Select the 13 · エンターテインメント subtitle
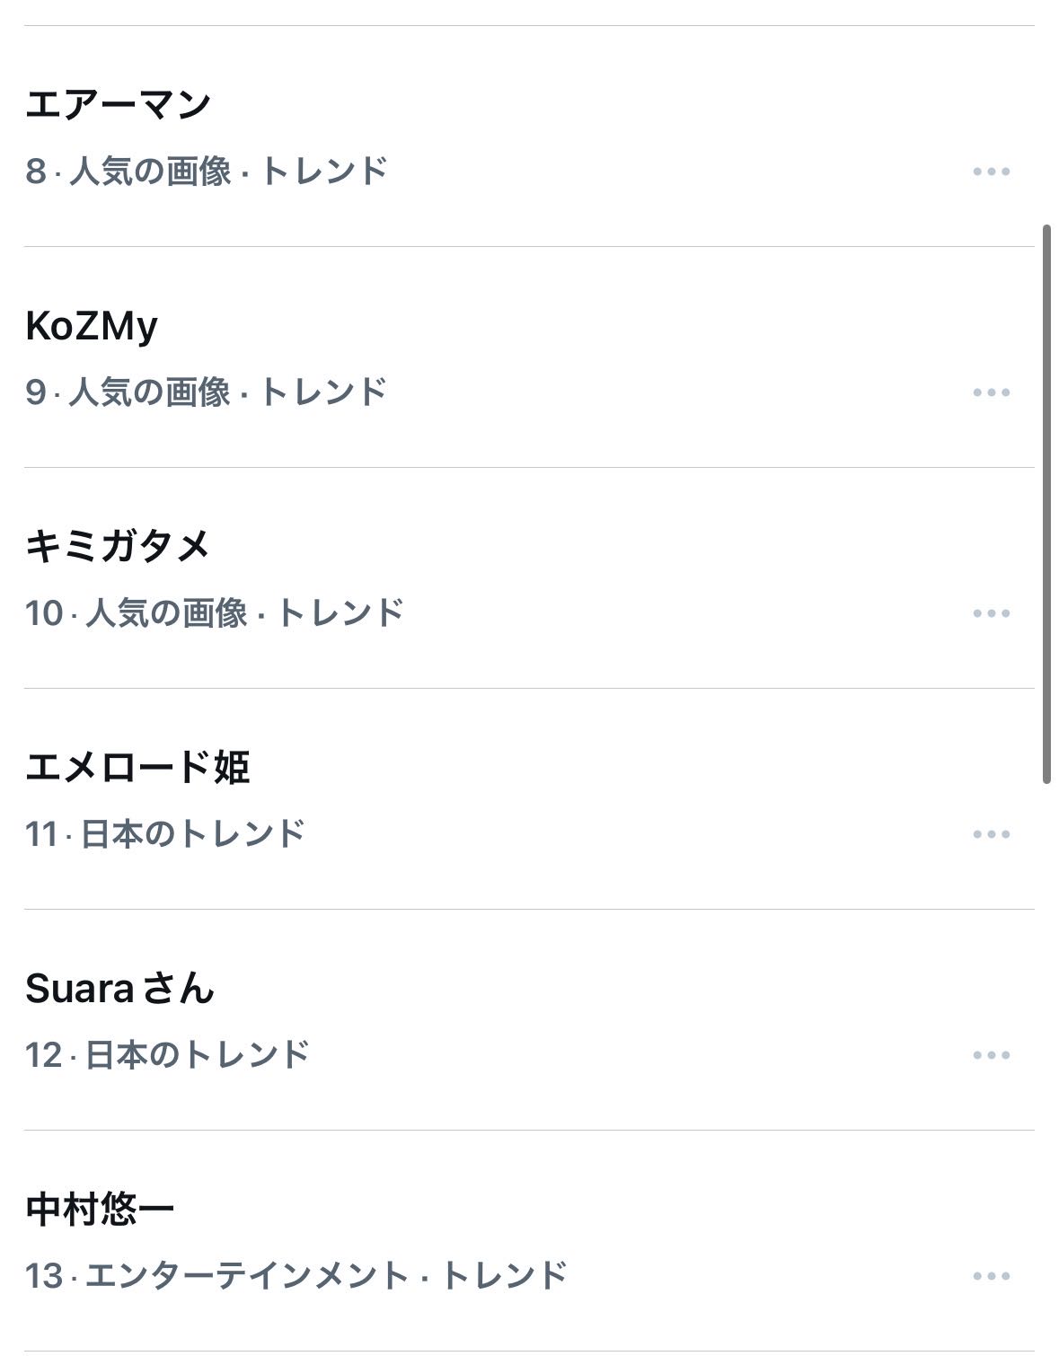 [296, 1276]
